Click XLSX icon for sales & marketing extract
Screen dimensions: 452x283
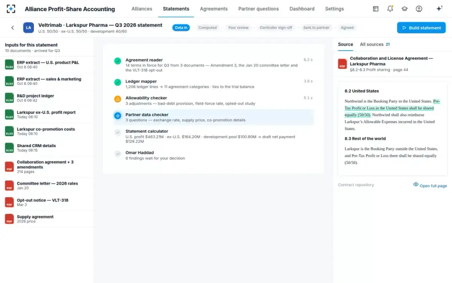9,81
